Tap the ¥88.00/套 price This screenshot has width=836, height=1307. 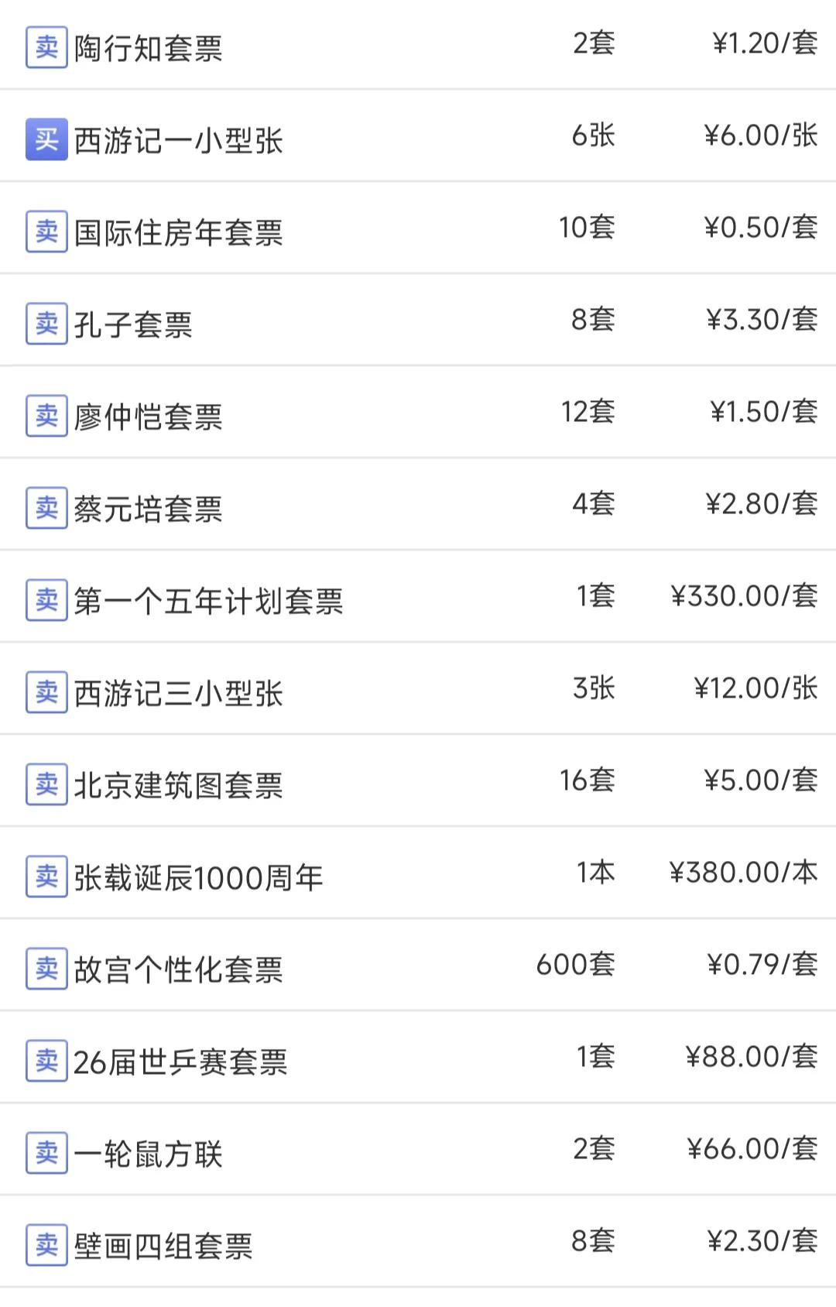point(751,1056)
